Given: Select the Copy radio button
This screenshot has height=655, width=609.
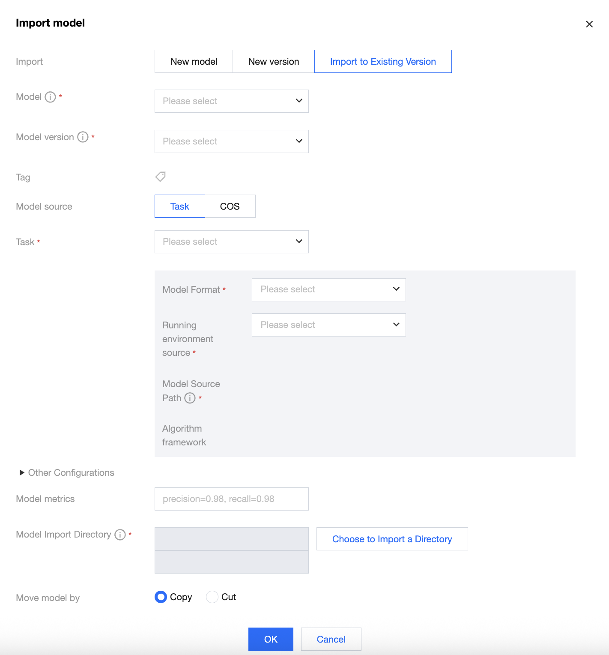Looking at the screenshot, I should 161,597.
